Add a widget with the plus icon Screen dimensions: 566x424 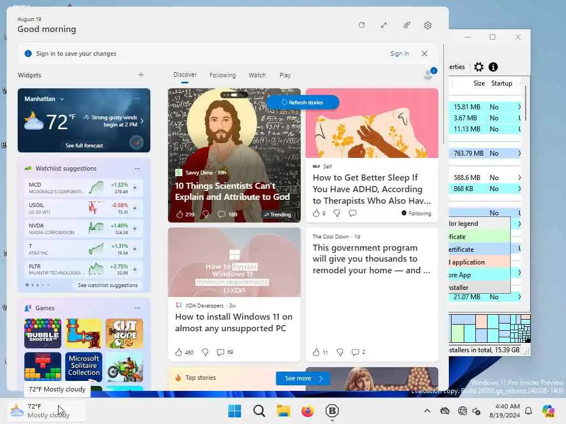(141, 75)
